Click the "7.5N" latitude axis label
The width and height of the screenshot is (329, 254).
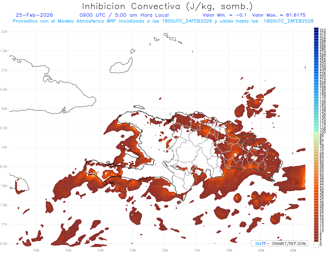4,205
